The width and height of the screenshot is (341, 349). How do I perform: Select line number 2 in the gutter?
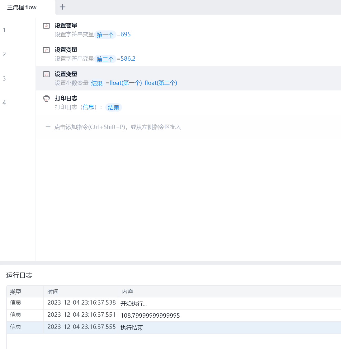point(4,54)
